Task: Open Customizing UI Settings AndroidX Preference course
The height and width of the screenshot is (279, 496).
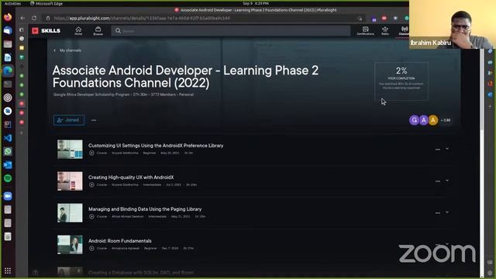Action: click(156, 146)
